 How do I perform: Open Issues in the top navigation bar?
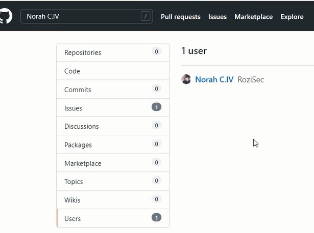tap(218, 17)
